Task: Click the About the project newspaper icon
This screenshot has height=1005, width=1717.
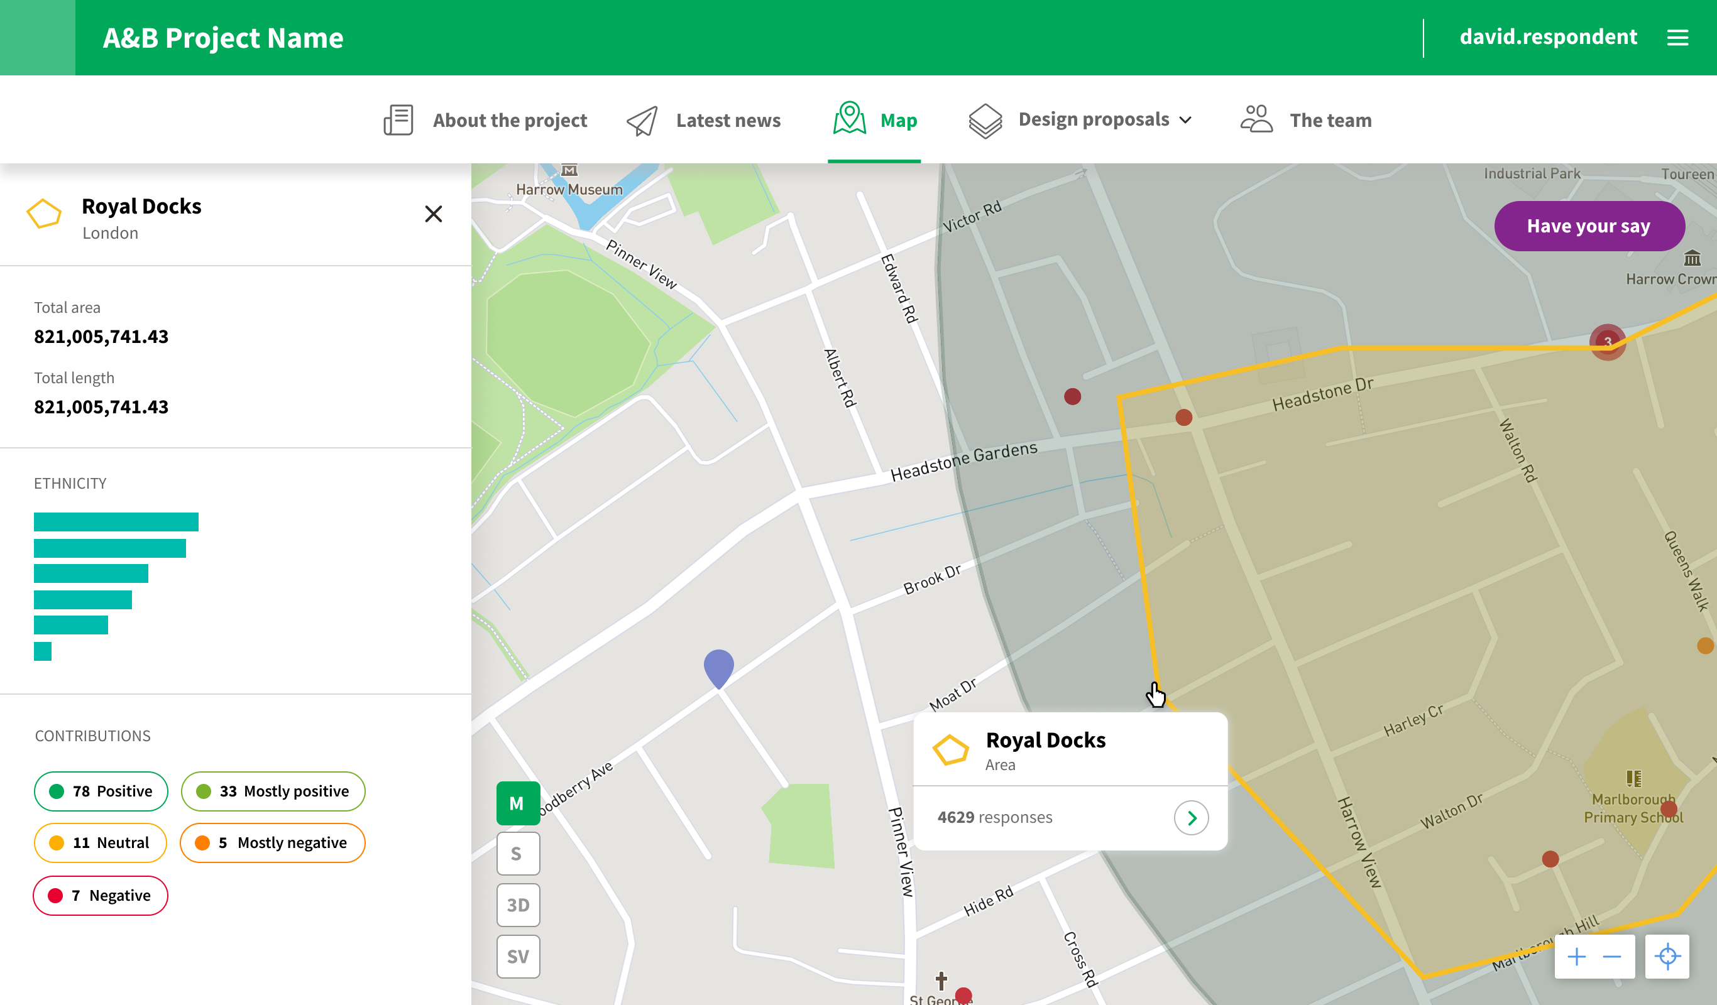Action: (398, 119)
